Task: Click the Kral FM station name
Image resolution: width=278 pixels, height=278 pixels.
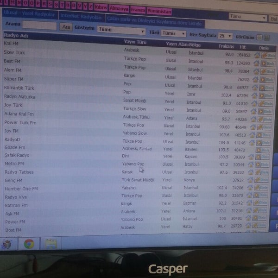Action: coord(11,43)
